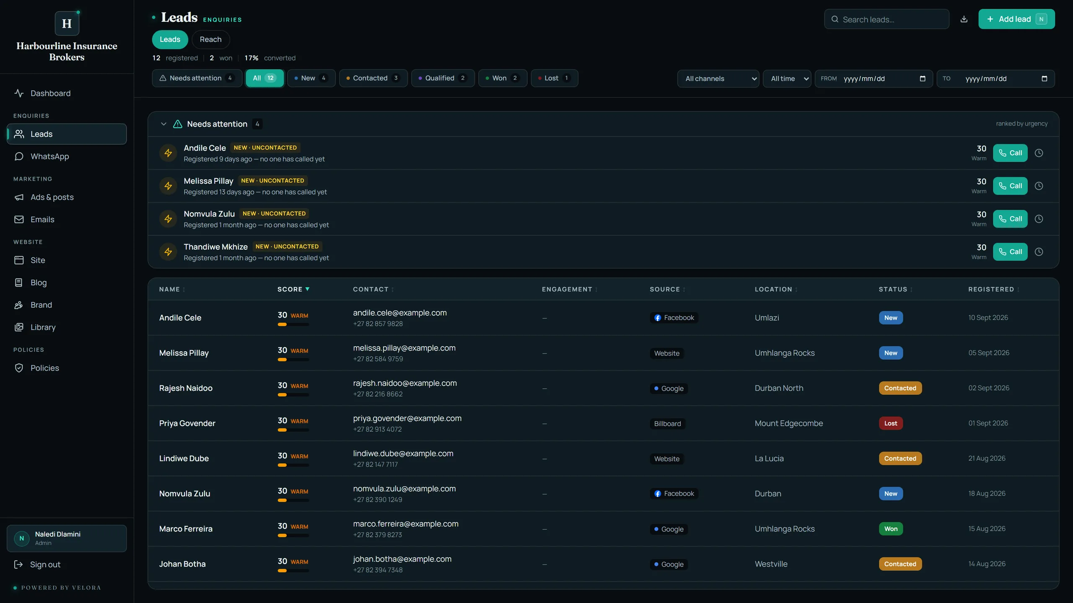Open the Library section
This screenshot has height=603, width=1073.
(67, 327)
